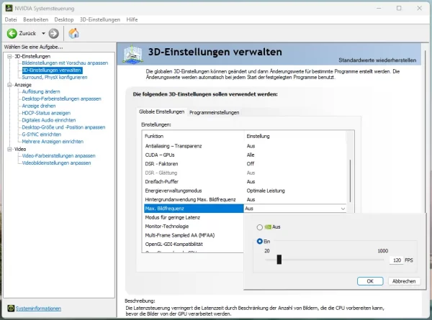The width and height of the screenshot is (432, 320).
Task: Open Videobildeinstellungen anpassen
Action: click(56, 163)
